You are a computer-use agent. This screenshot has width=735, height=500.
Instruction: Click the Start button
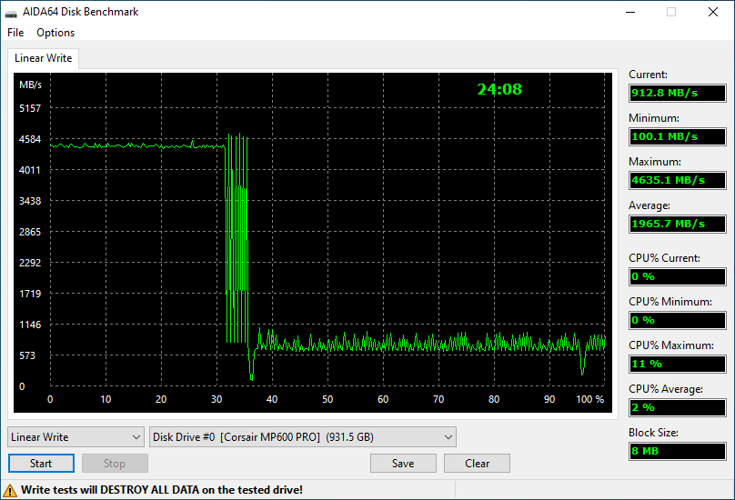pos(41,463)
